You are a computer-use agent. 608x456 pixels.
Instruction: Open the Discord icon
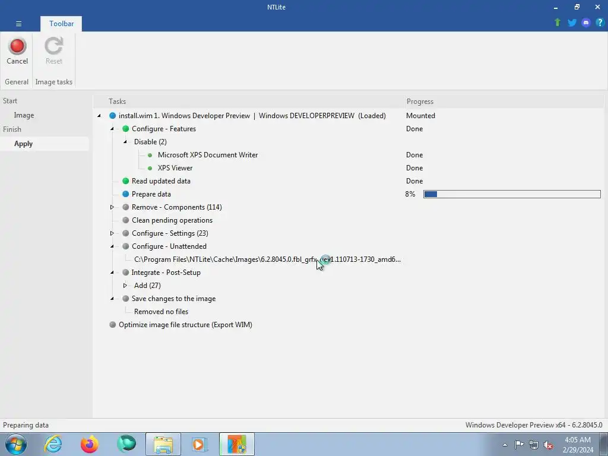coord(586,23)
